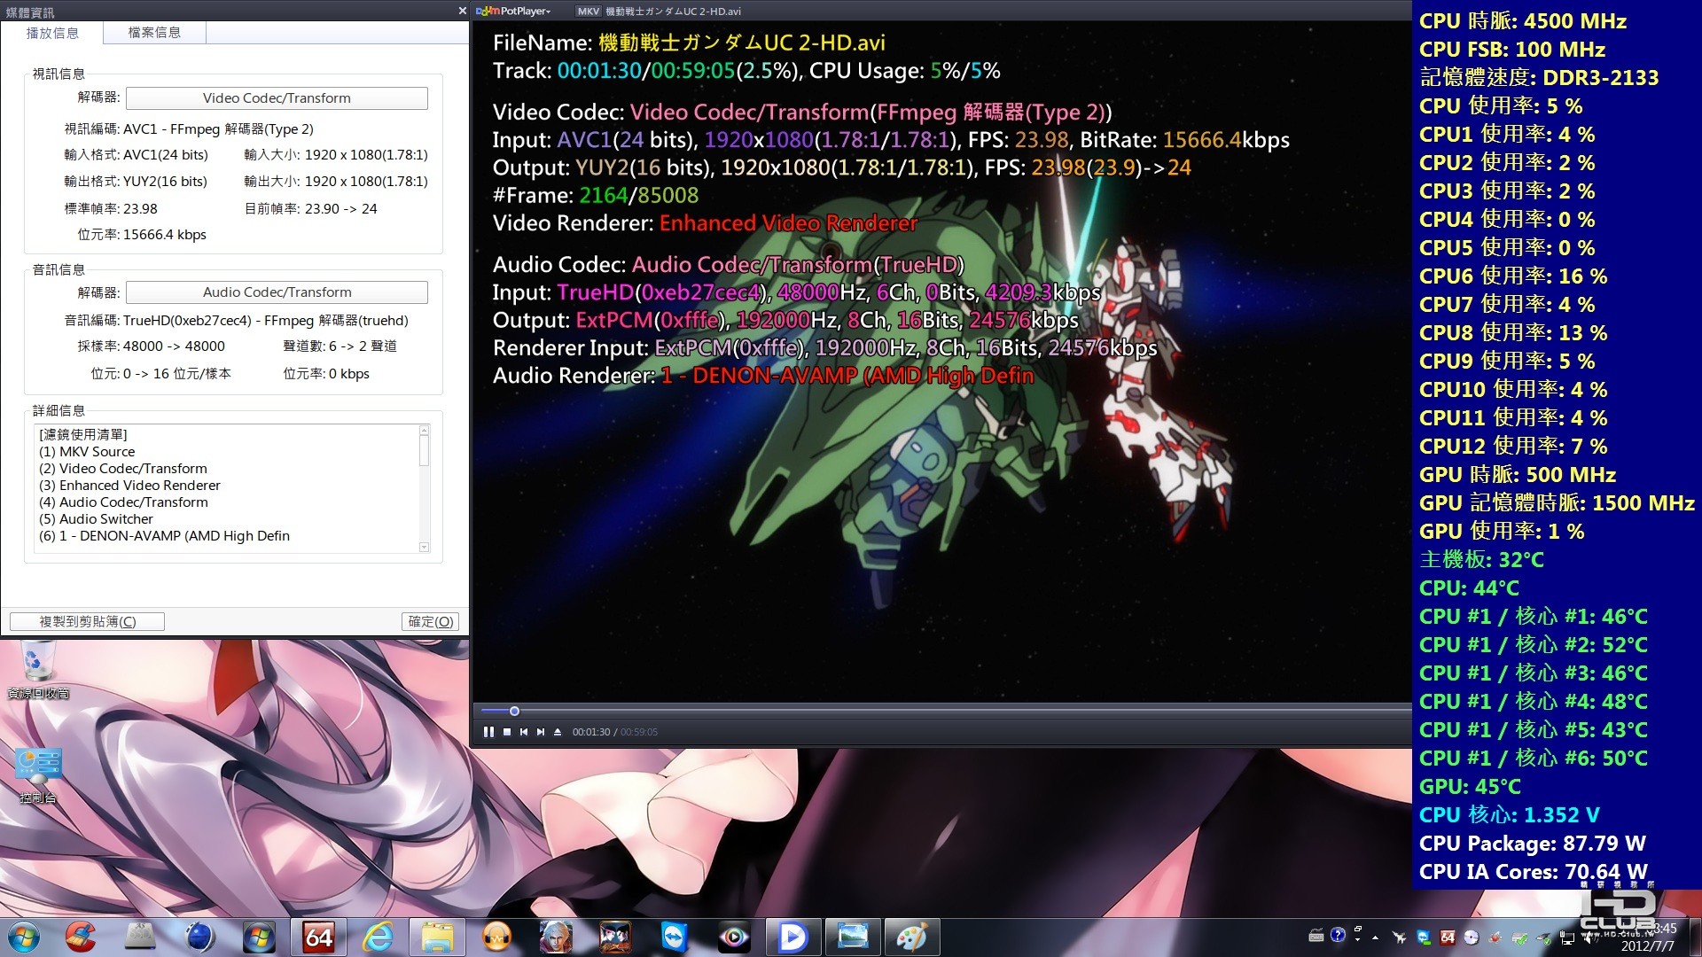Click the 2012/7/7 date in tray clock

(x=1647, y=945)
